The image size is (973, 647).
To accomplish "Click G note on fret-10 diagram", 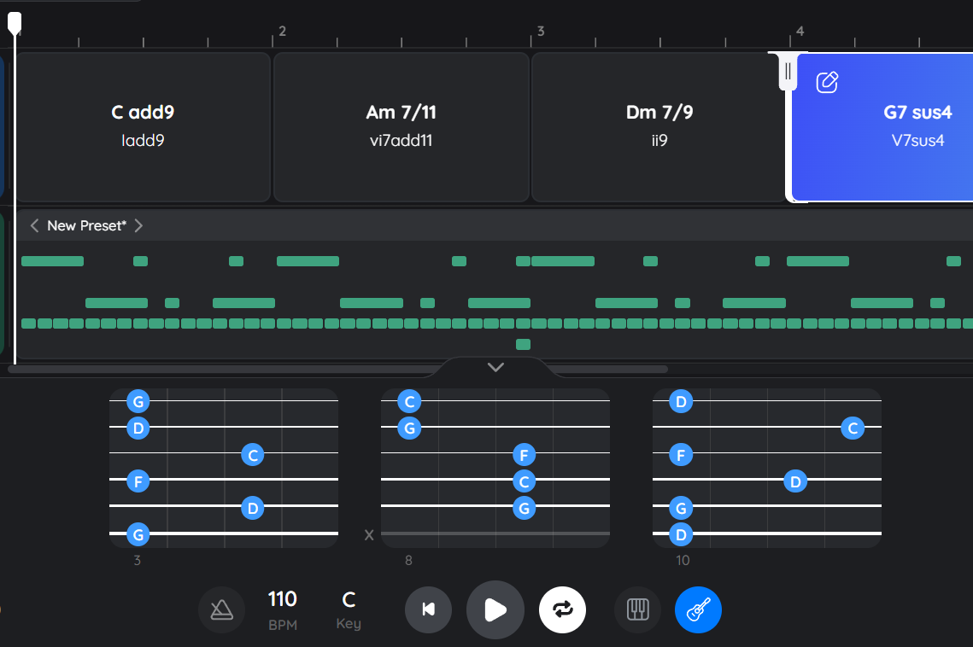I will tap(682, 509).
